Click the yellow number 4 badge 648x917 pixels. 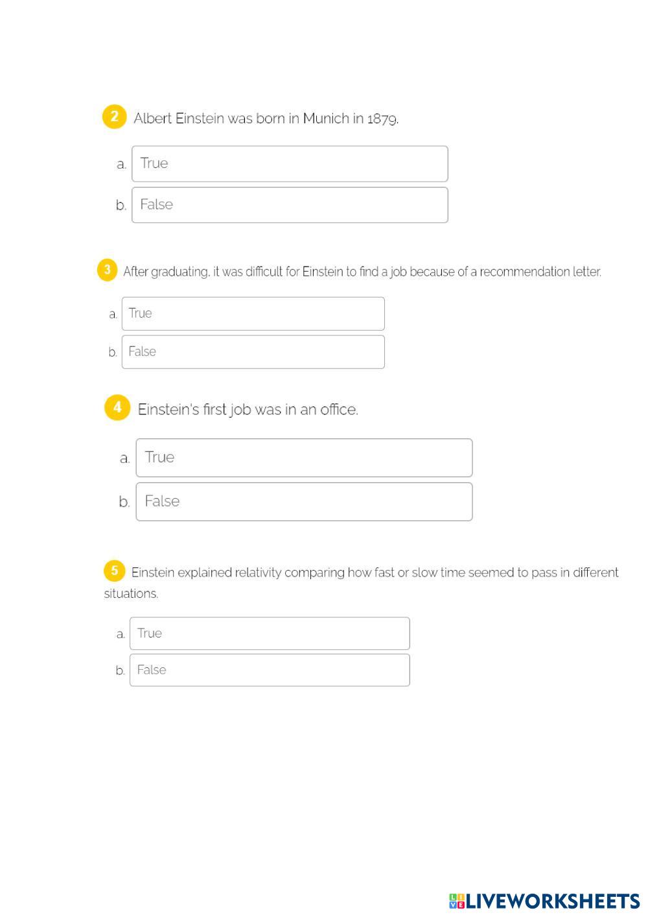[117, 408]
